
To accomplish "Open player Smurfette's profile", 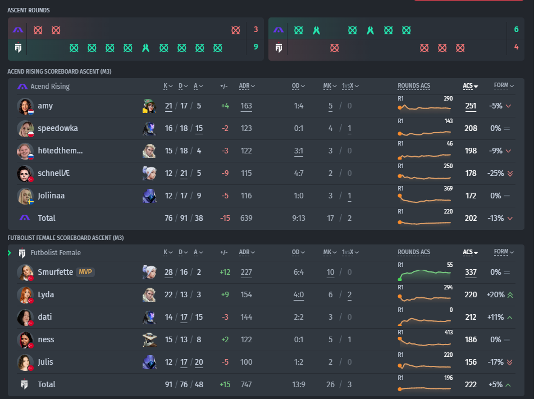I will point(56,272).
